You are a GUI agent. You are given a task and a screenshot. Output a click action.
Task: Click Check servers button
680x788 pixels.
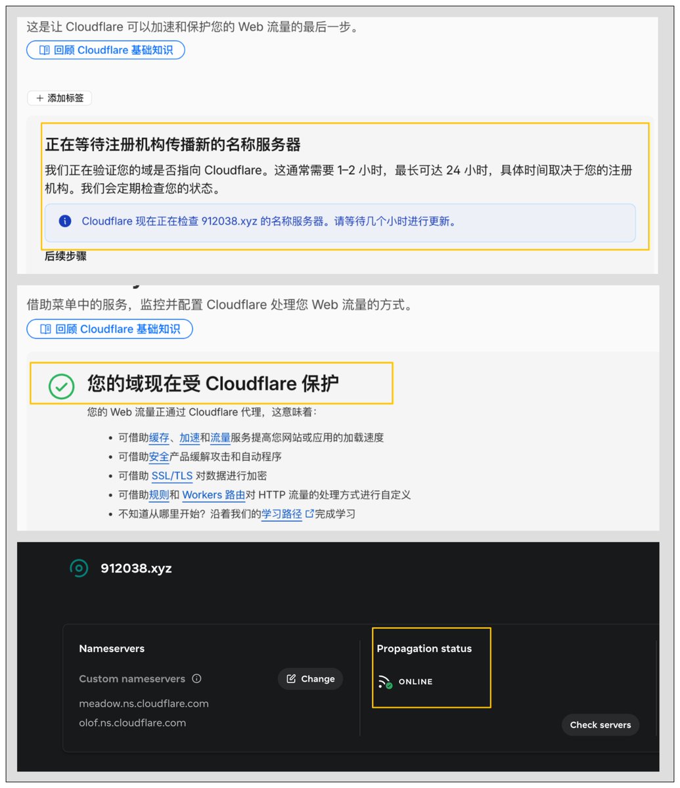(600, 725)
